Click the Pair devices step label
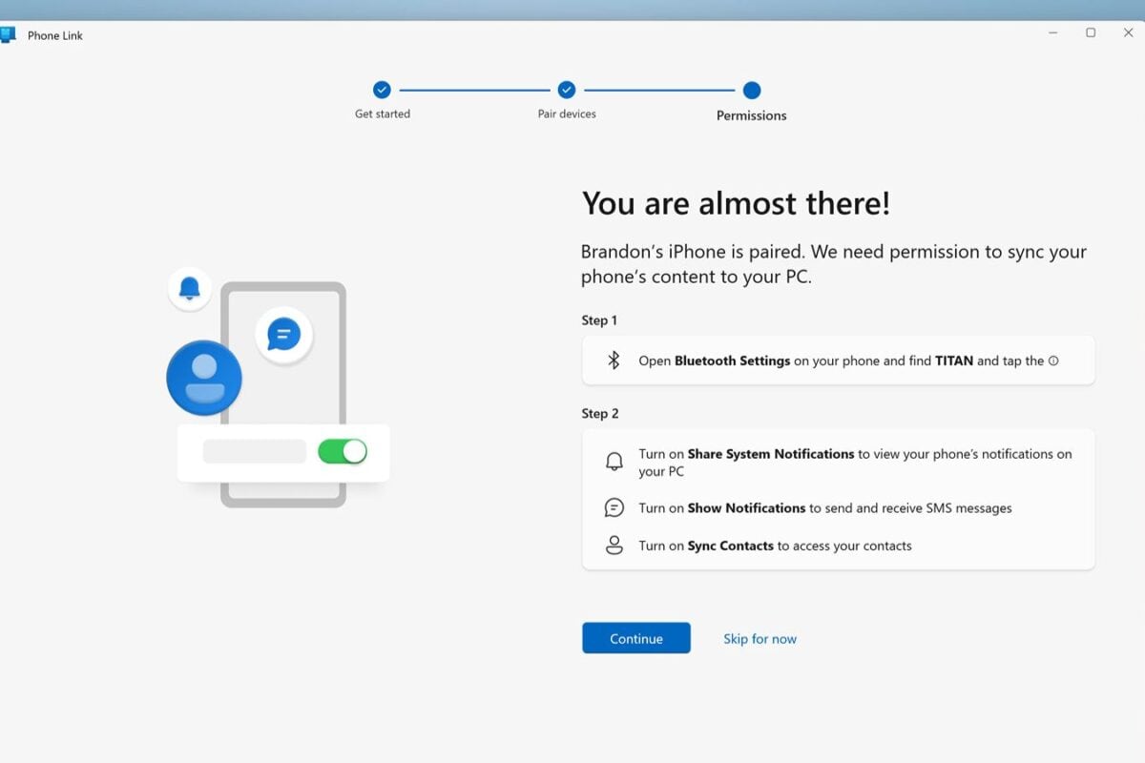Image resolution: width=1145 pixels, height=763 pixels. point(567,113)
